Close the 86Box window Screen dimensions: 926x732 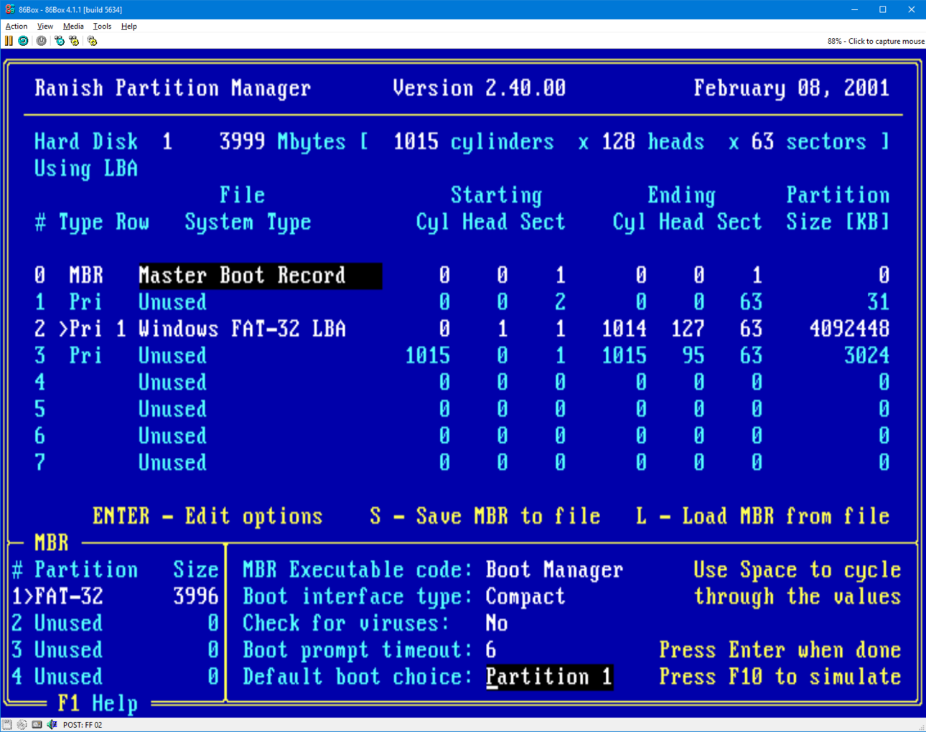pos(912,9)
